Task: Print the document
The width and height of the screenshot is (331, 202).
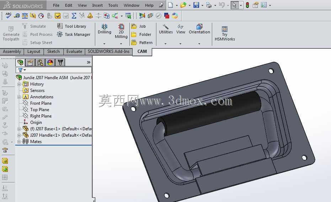Action: click(209, 5)
